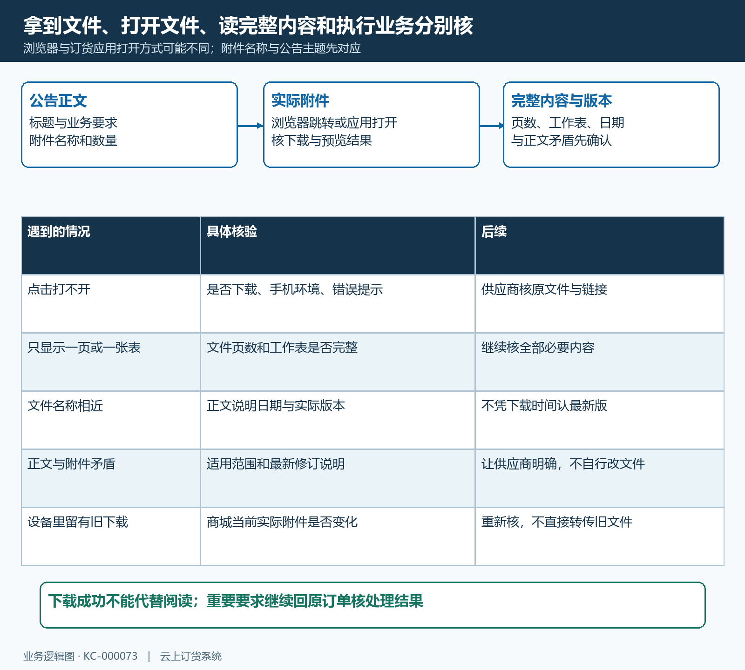Click the line 标题与业务要求
This screenshot has height=670, width=745.
[x=74, y=123]
